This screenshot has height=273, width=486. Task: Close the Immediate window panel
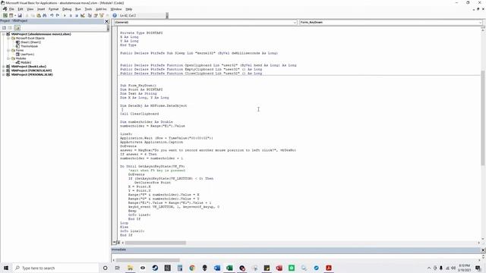coord(483,249)
